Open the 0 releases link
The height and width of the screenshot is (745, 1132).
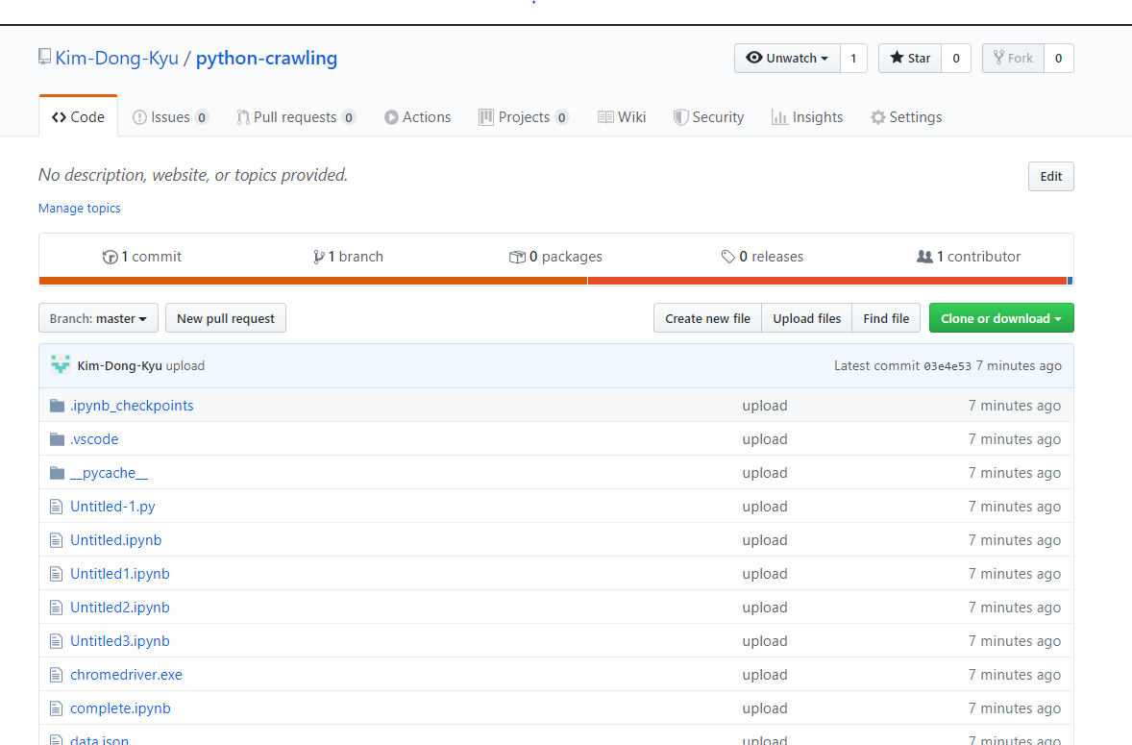(762, 257)
